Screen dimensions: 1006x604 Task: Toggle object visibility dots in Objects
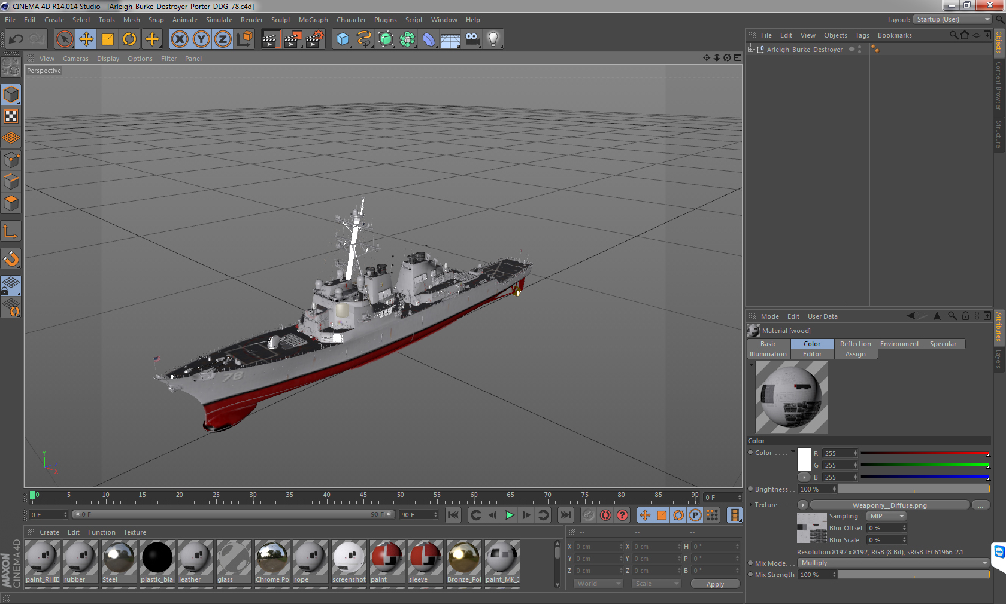[x=859, y=49]
